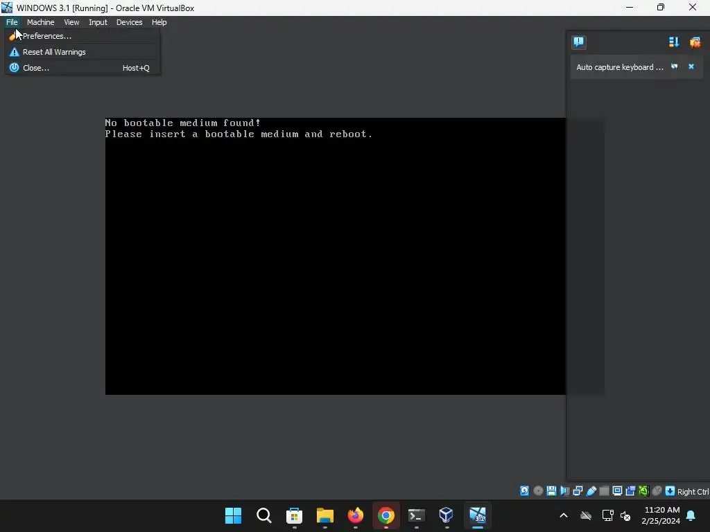710x532 pixels.
Task: Click the gray mouse integration icon
Action: 657,491
